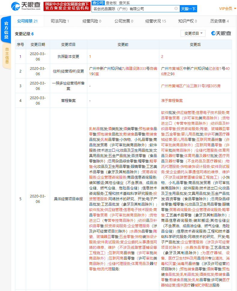The width and height of the screenshot is (237, 291).
Task: Click the 准予章程备案 text
Action: click(x=172, y=101)
